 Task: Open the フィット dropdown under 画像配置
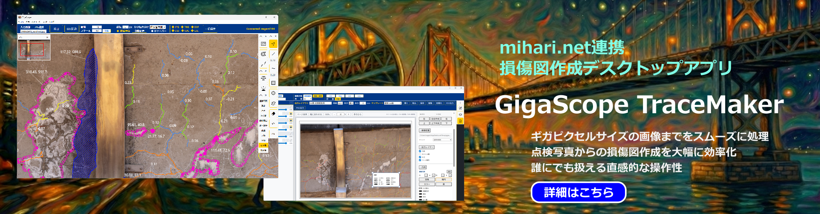pyautogui.click(x=442, y=140)
